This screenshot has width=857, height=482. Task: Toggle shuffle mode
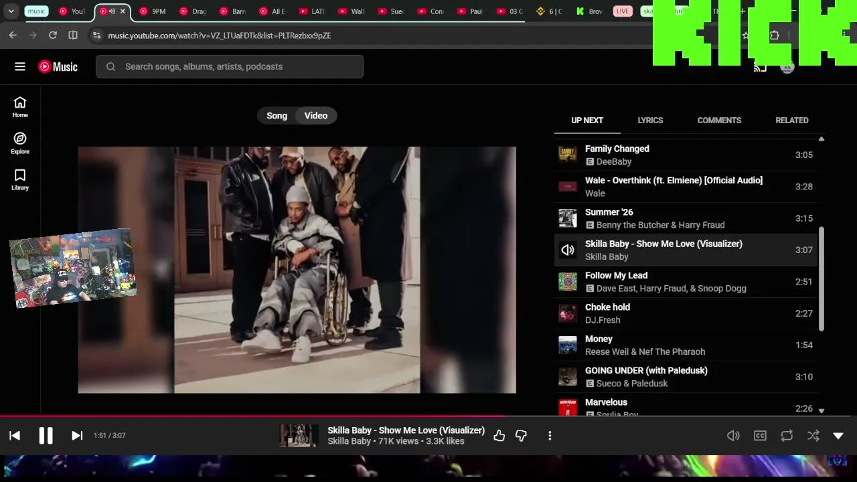click(x=813, y=436)
